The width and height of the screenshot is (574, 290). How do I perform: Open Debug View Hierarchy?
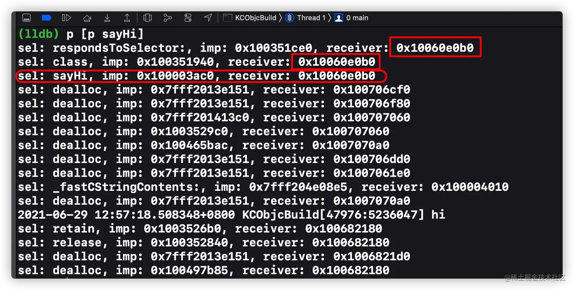click(148, 17)
